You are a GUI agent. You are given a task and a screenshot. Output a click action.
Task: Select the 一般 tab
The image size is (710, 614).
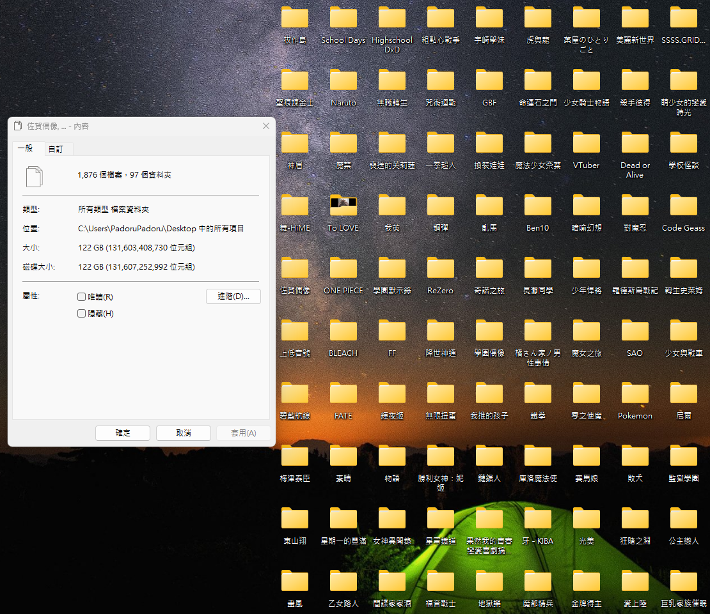(x=26, y=148)
